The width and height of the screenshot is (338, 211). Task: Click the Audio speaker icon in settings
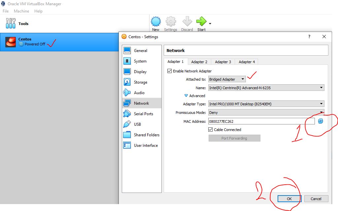pos(127,92)
